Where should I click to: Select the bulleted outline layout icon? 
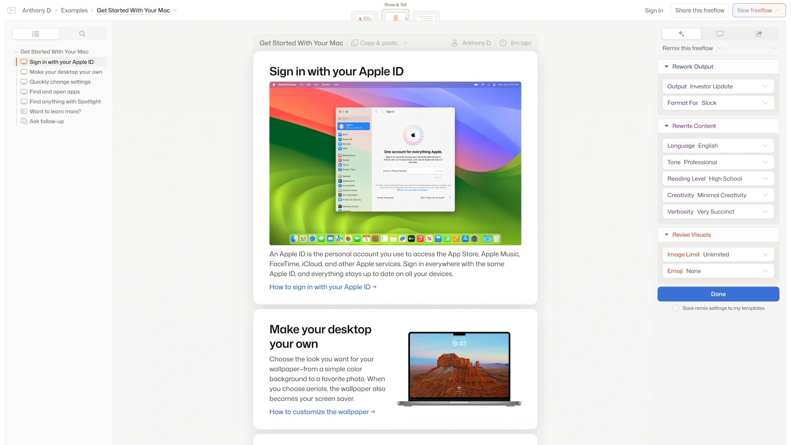(426, 17)
